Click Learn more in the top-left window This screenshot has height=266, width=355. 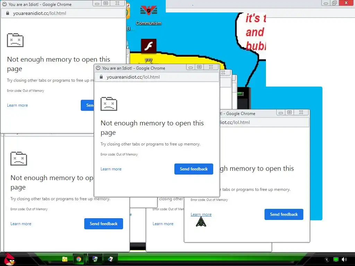(x=17, y=105)
